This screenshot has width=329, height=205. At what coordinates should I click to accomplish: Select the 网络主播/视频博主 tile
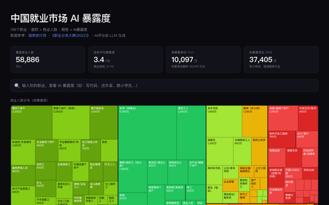[x=246, y=172]
